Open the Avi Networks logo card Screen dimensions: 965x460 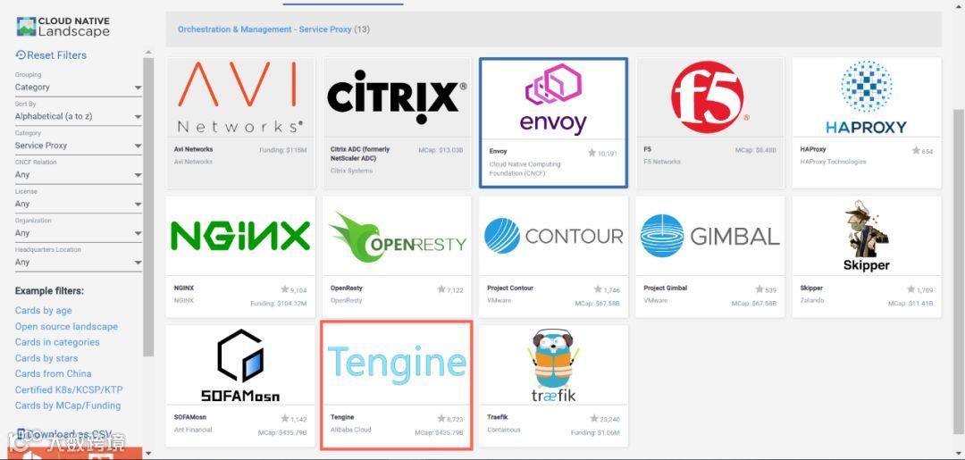click(240, 123)
